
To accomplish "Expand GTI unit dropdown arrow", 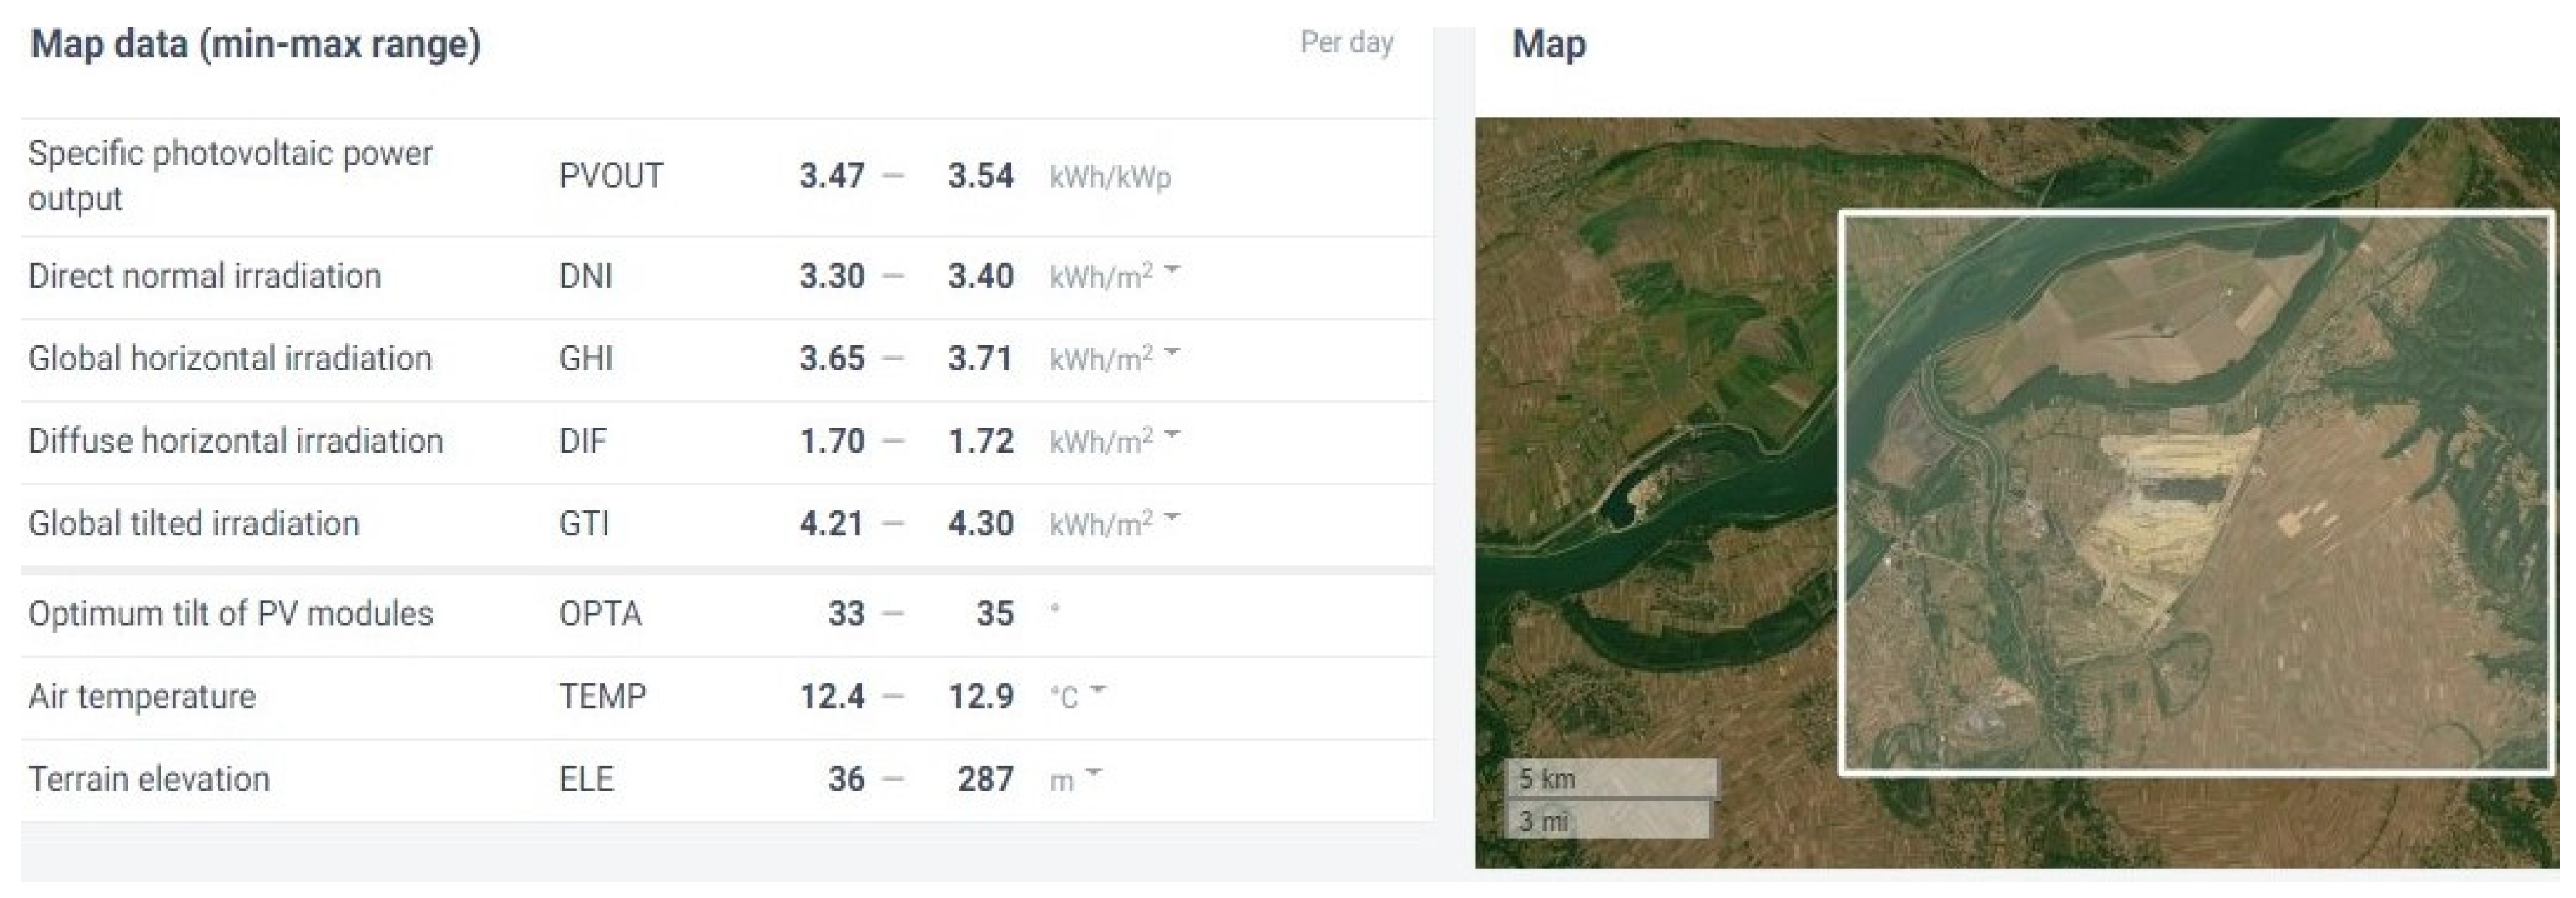I will 1172,517.
